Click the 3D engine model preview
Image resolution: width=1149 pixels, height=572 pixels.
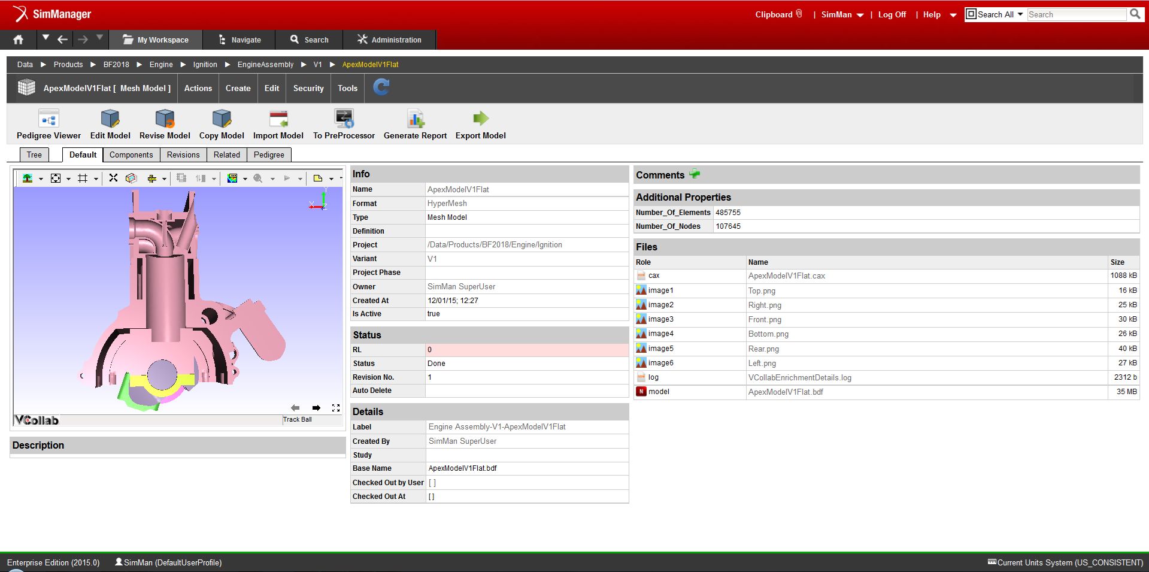click(x=178, y=299)
